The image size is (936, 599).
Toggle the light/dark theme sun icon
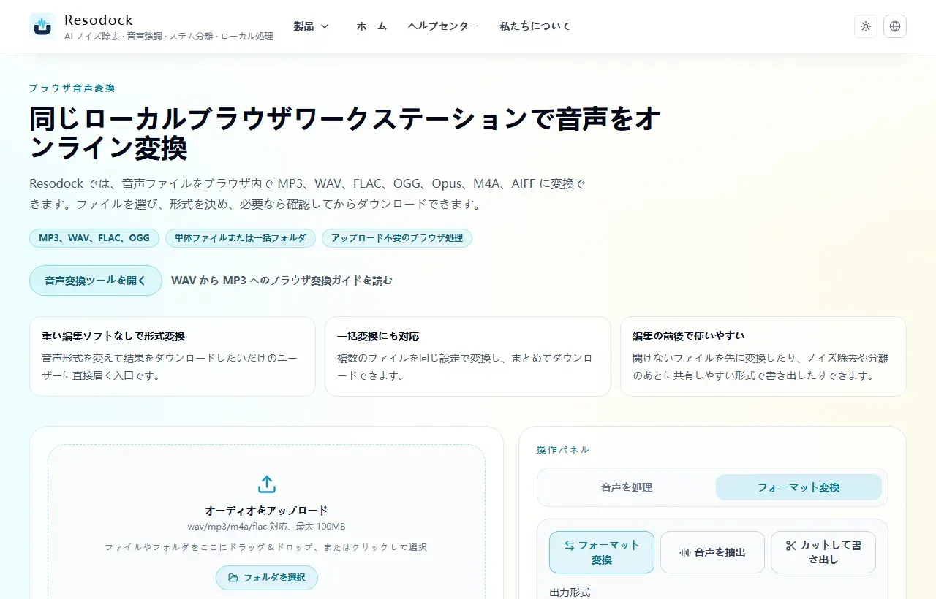point(866,26)
